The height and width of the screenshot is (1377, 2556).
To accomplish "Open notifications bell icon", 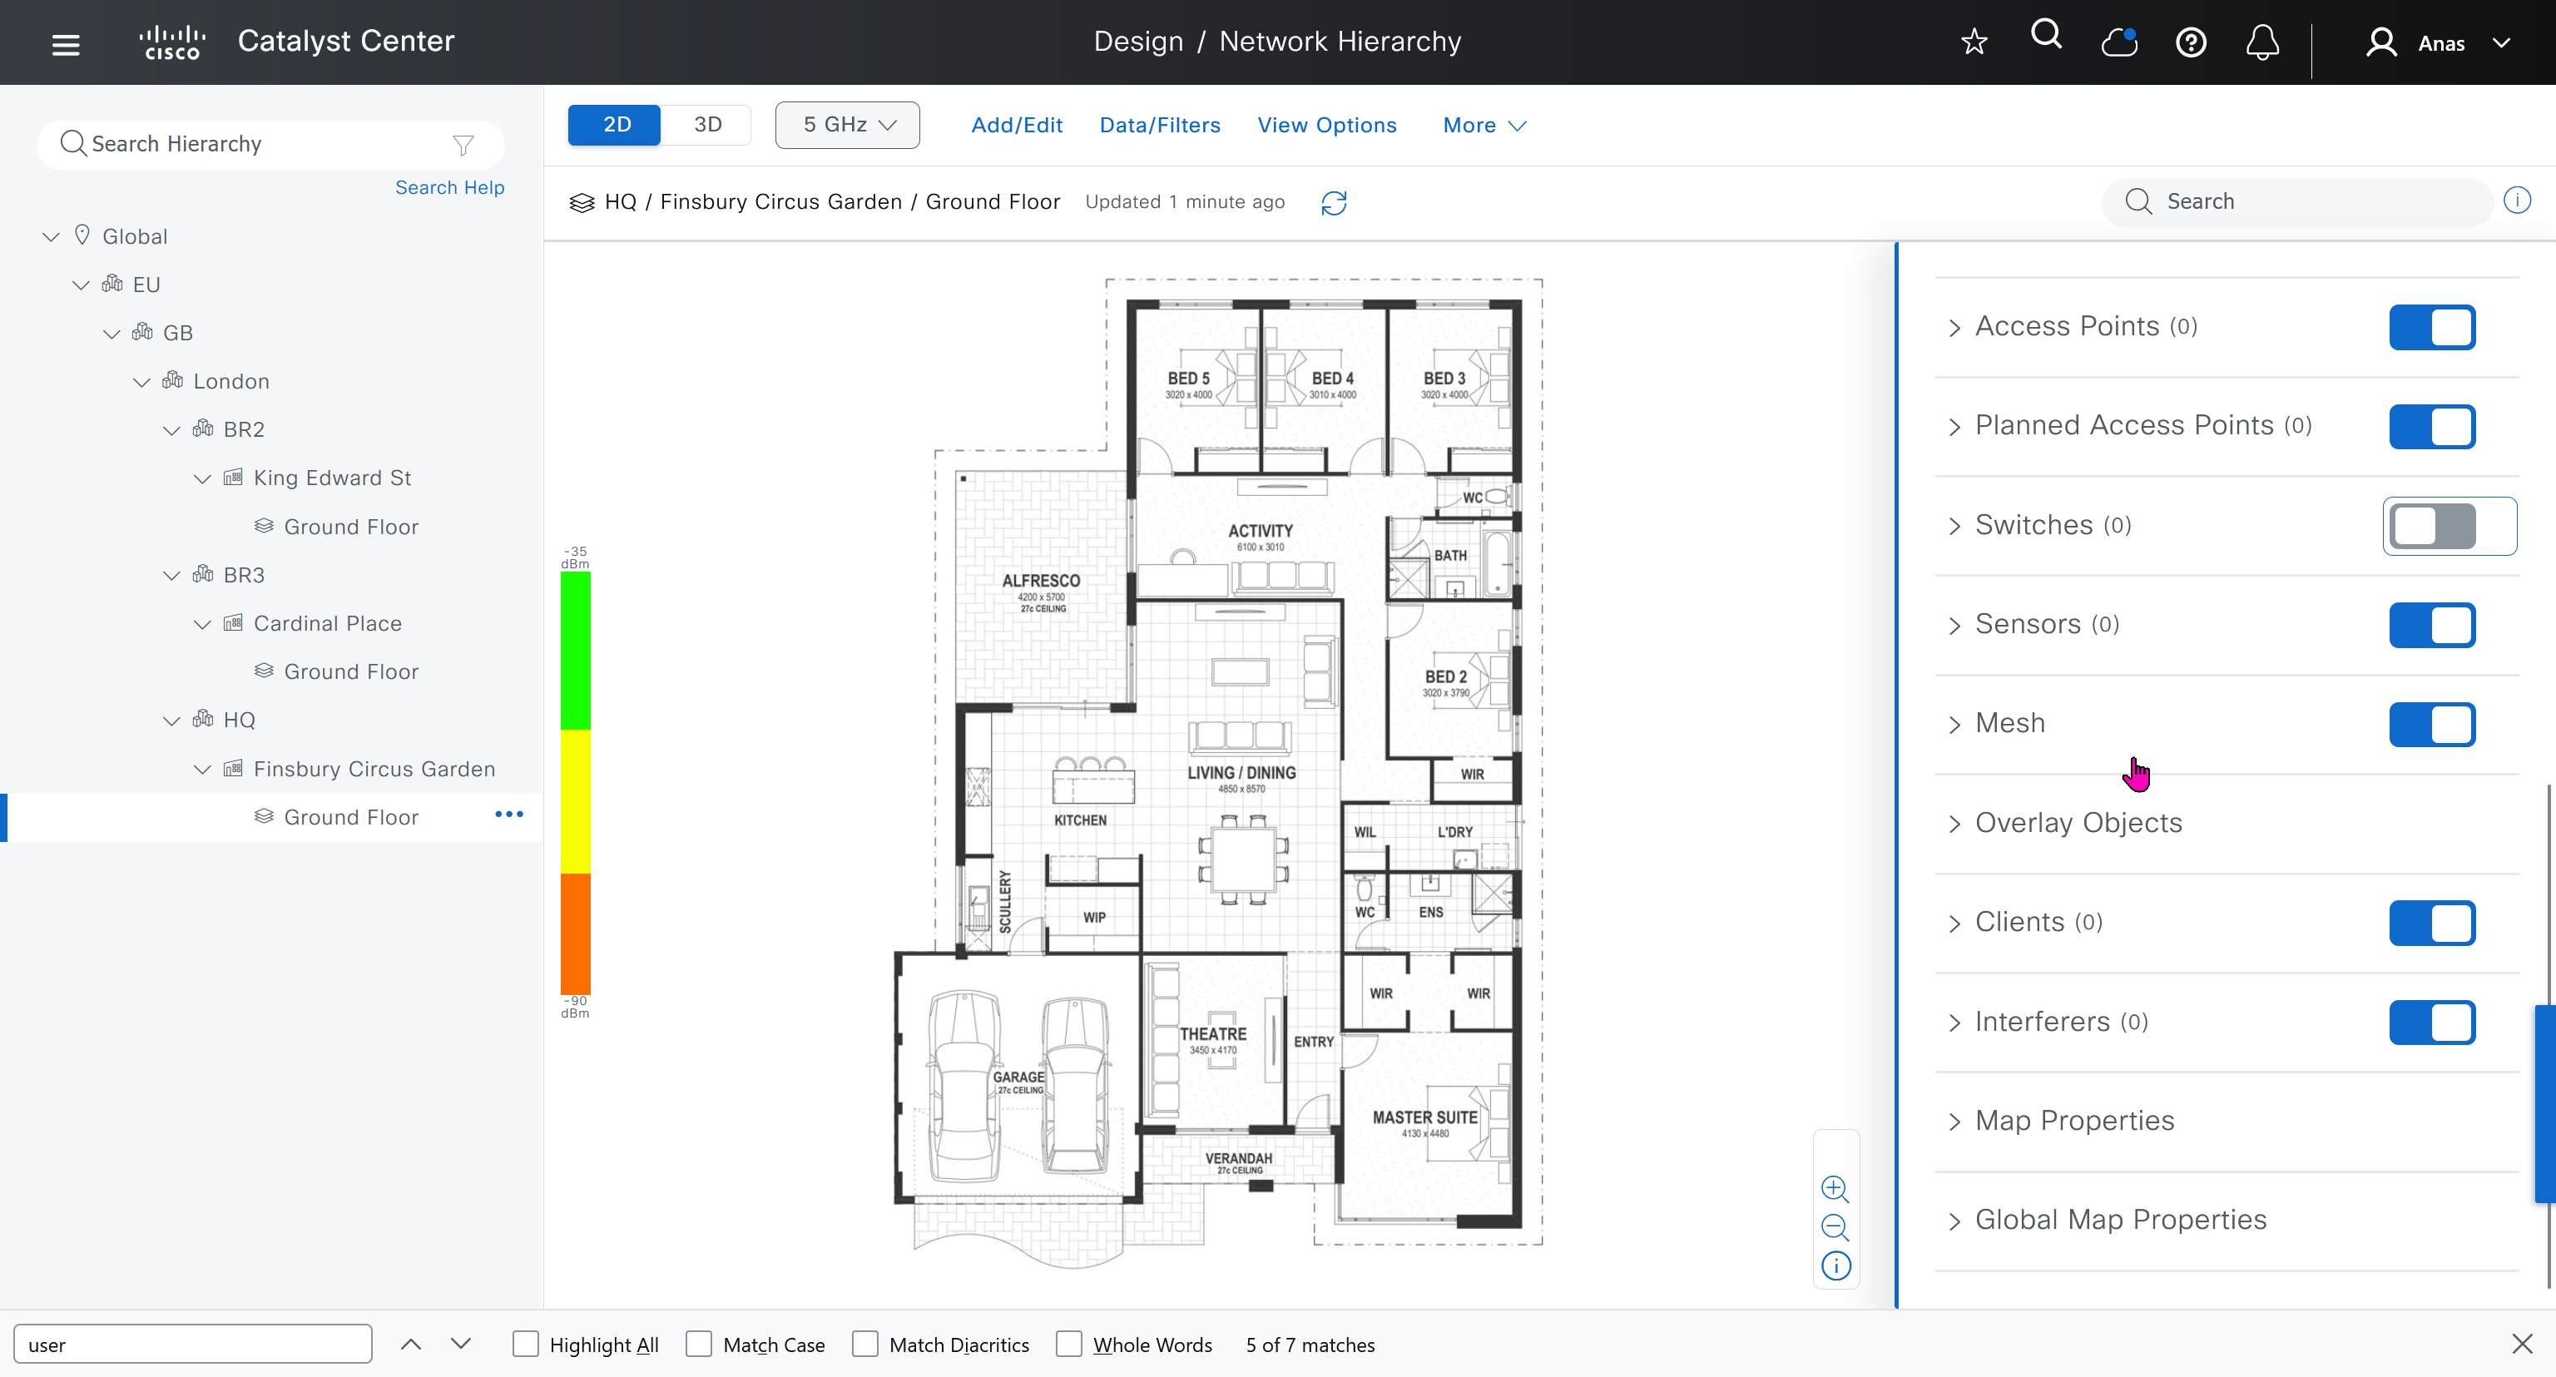I will tap(2262, 42).
